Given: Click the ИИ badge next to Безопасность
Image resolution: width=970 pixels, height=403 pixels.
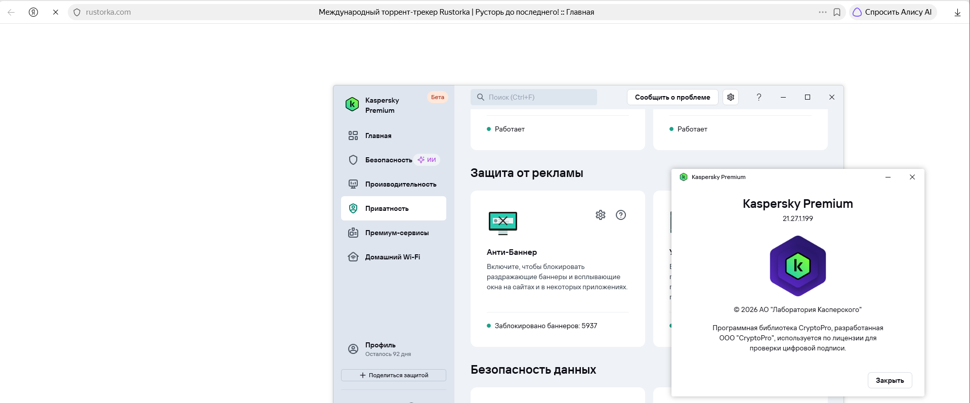Looking at the screenshot, I should [x=427, y=160].
